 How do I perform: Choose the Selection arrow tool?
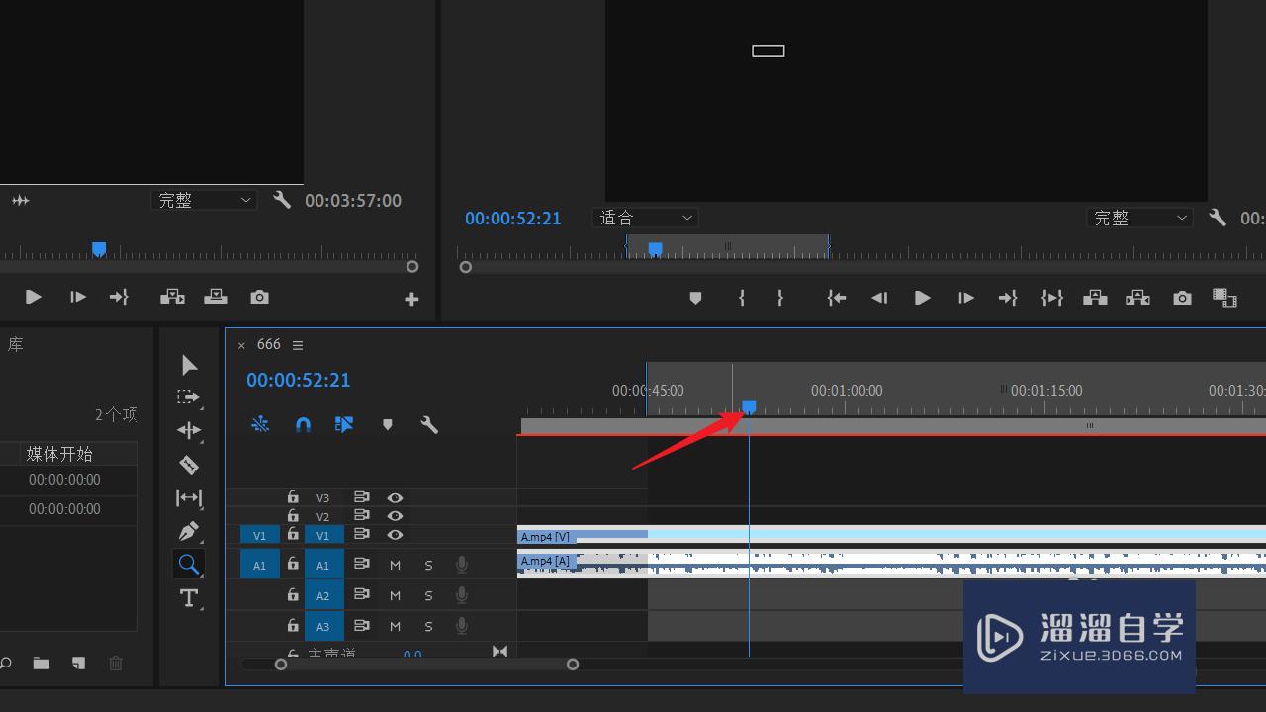point(189,366)
